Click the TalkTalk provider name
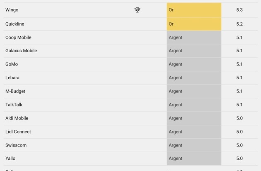The image size is (261, 171). 14,105
